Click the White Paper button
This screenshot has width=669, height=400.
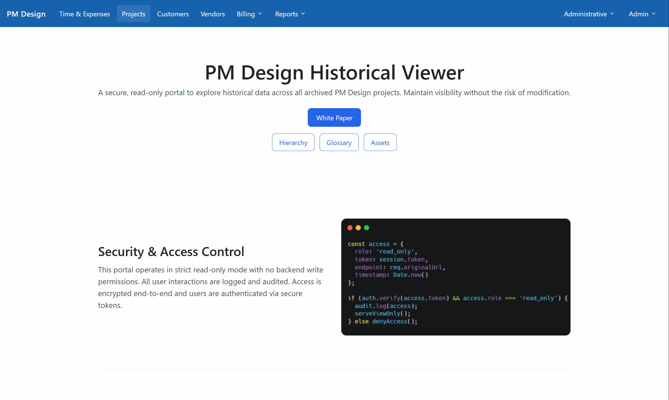(334, 117)
